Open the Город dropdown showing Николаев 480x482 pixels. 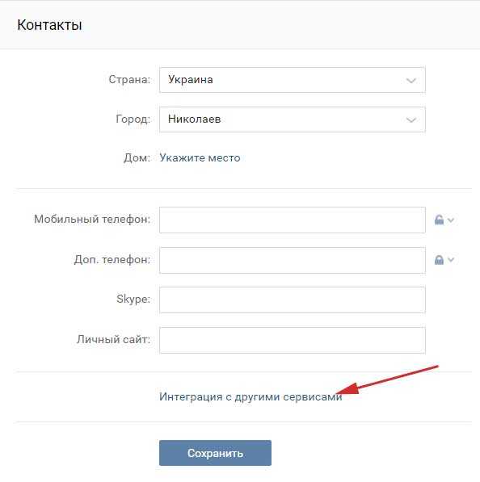pos(293,119)
